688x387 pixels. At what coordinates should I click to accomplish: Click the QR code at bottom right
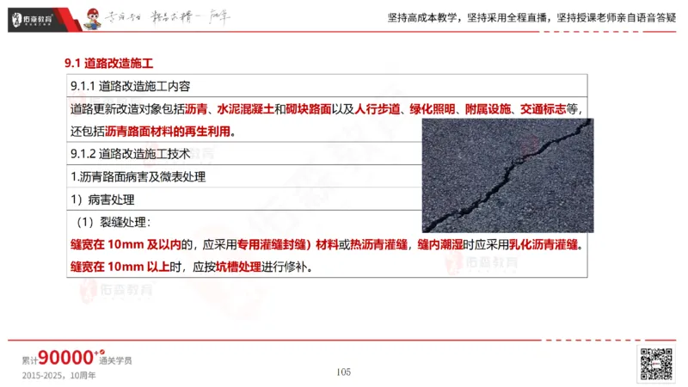coord(656,364)
